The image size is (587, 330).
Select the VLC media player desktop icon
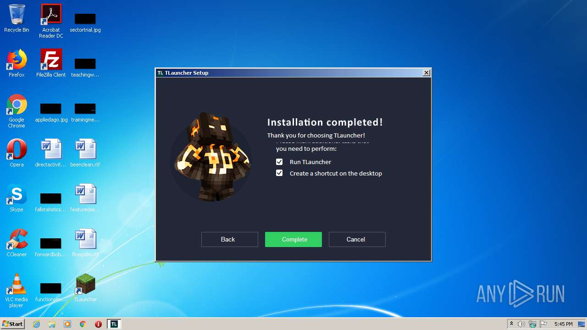pos(17,291)
